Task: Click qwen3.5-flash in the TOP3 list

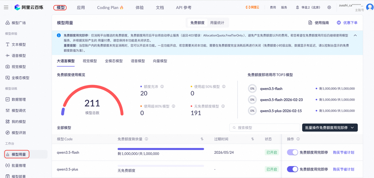Action: [x=271, y=89]
